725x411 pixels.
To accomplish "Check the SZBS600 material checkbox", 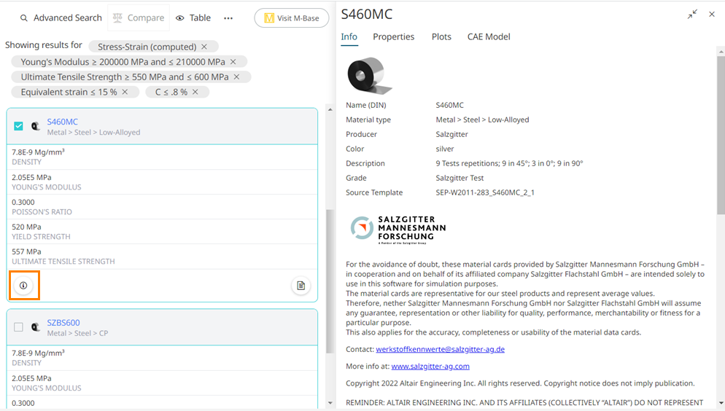I will (19, 327).
